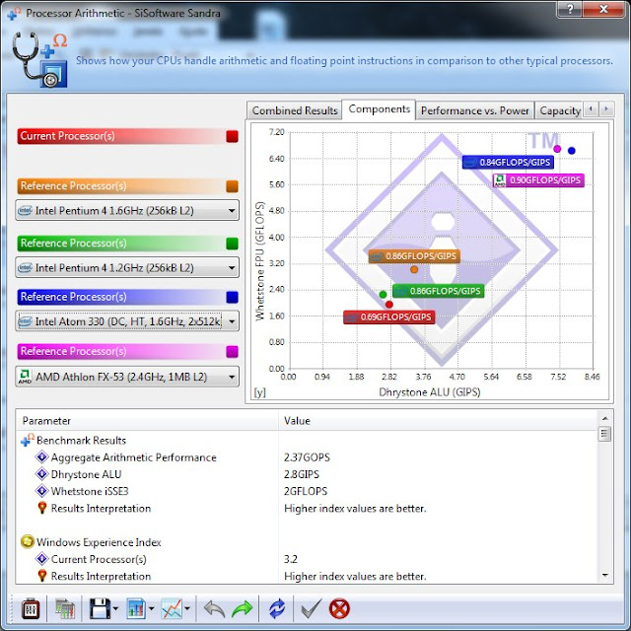Viewport: 631px width, 631px height.
Task: Toggle the red Current Processor(s) square
Action: [x=233, y=136]
